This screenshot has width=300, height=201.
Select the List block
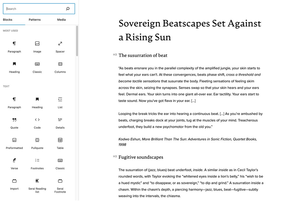point(60,102)
